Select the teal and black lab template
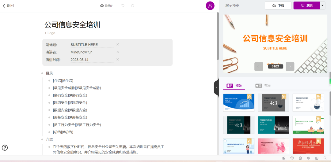Image resolution: width=331 pixels, height=162 pixels. [x=273, y=125]
